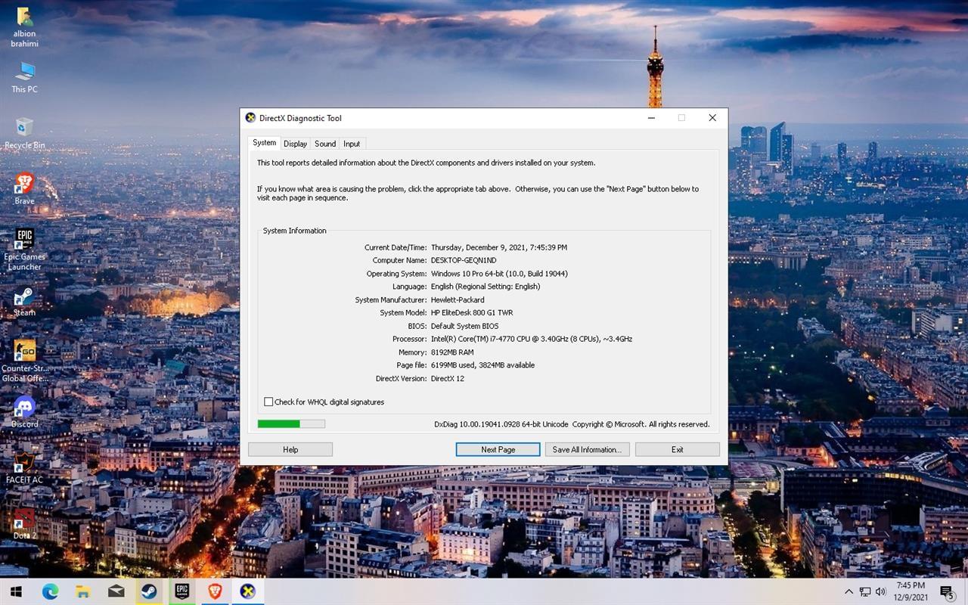Open Brave from the taskbar
968x605 pixels.
pyautogui.click(x=215, y=591)
